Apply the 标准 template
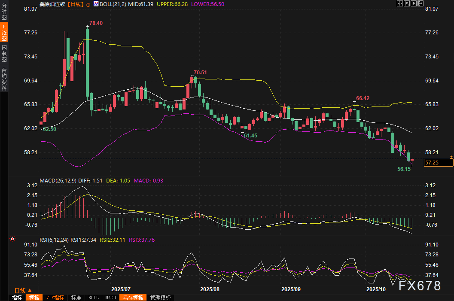Viewport: 454px width, 301px height. coord(76,298)
